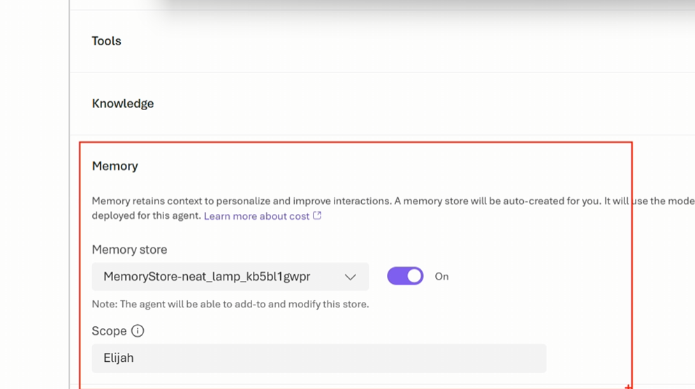The width and height of the screenshot is (695, 389).
Task: Click the Memory description paragraph
Action: [x=349, y=201]
